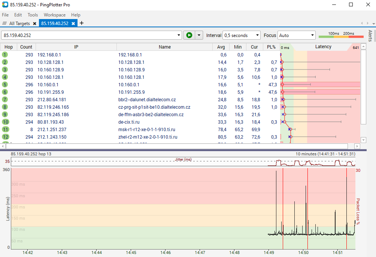Select hop 7 number icon
The image size is (376, 257).
[5, 99]
